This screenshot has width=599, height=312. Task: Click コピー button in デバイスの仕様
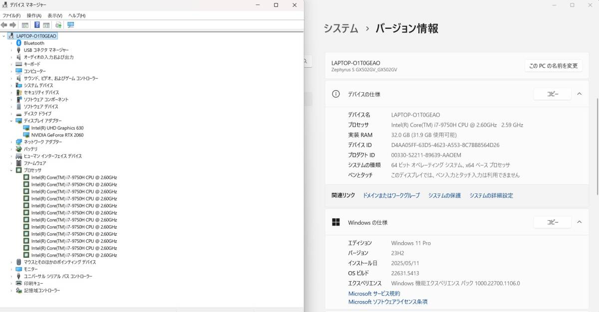coord(553,94)
